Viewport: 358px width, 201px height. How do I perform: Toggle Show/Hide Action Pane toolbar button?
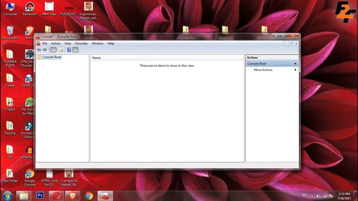click(x=76, y=50)
